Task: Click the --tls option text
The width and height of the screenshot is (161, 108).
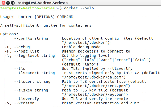Action: coord(20,69)
